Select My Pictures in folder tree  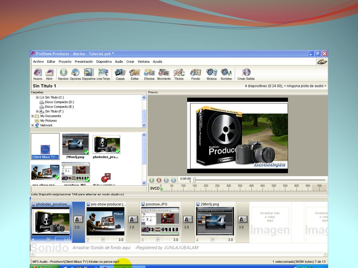[x=48, y=121]
